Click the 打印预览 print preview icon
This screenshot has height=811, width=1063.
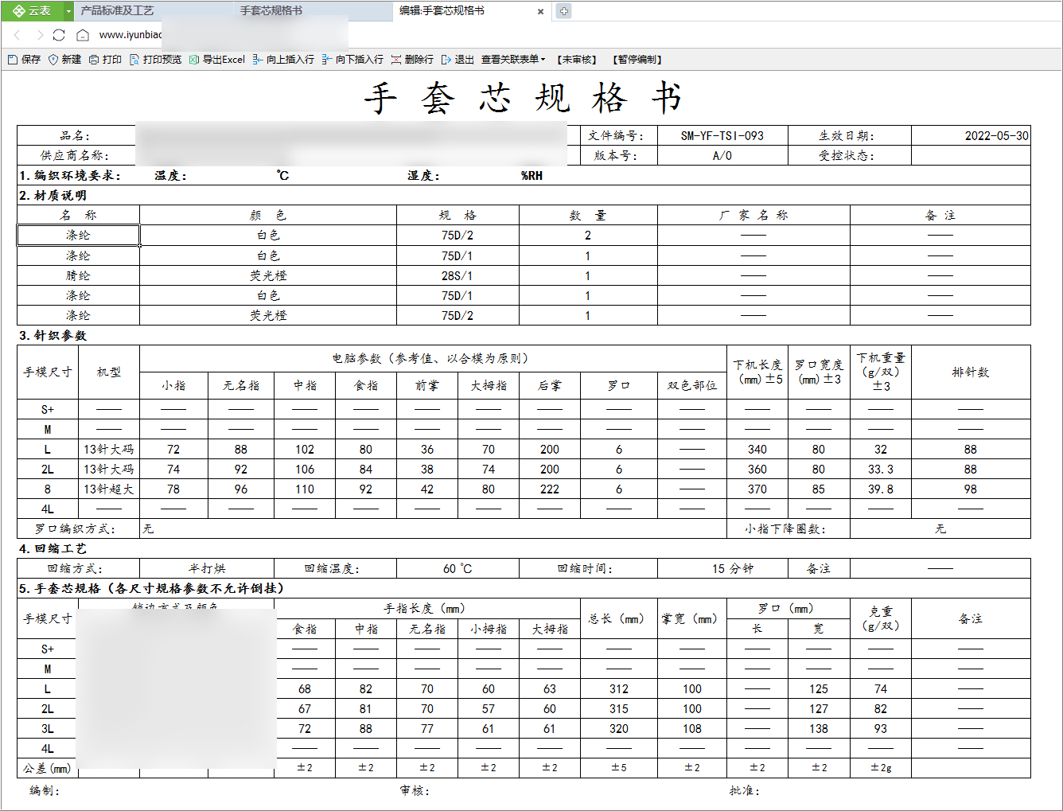[134, 60]
